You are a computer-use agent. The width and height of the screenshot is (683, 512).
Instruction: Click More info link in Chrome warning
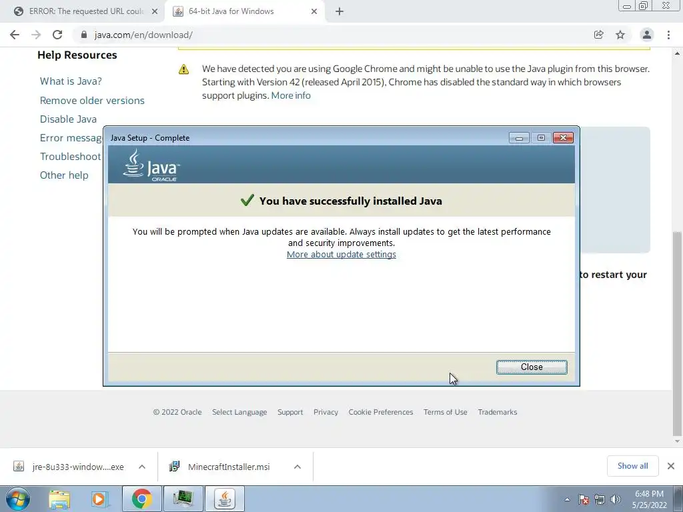click(x=291, y=95)
